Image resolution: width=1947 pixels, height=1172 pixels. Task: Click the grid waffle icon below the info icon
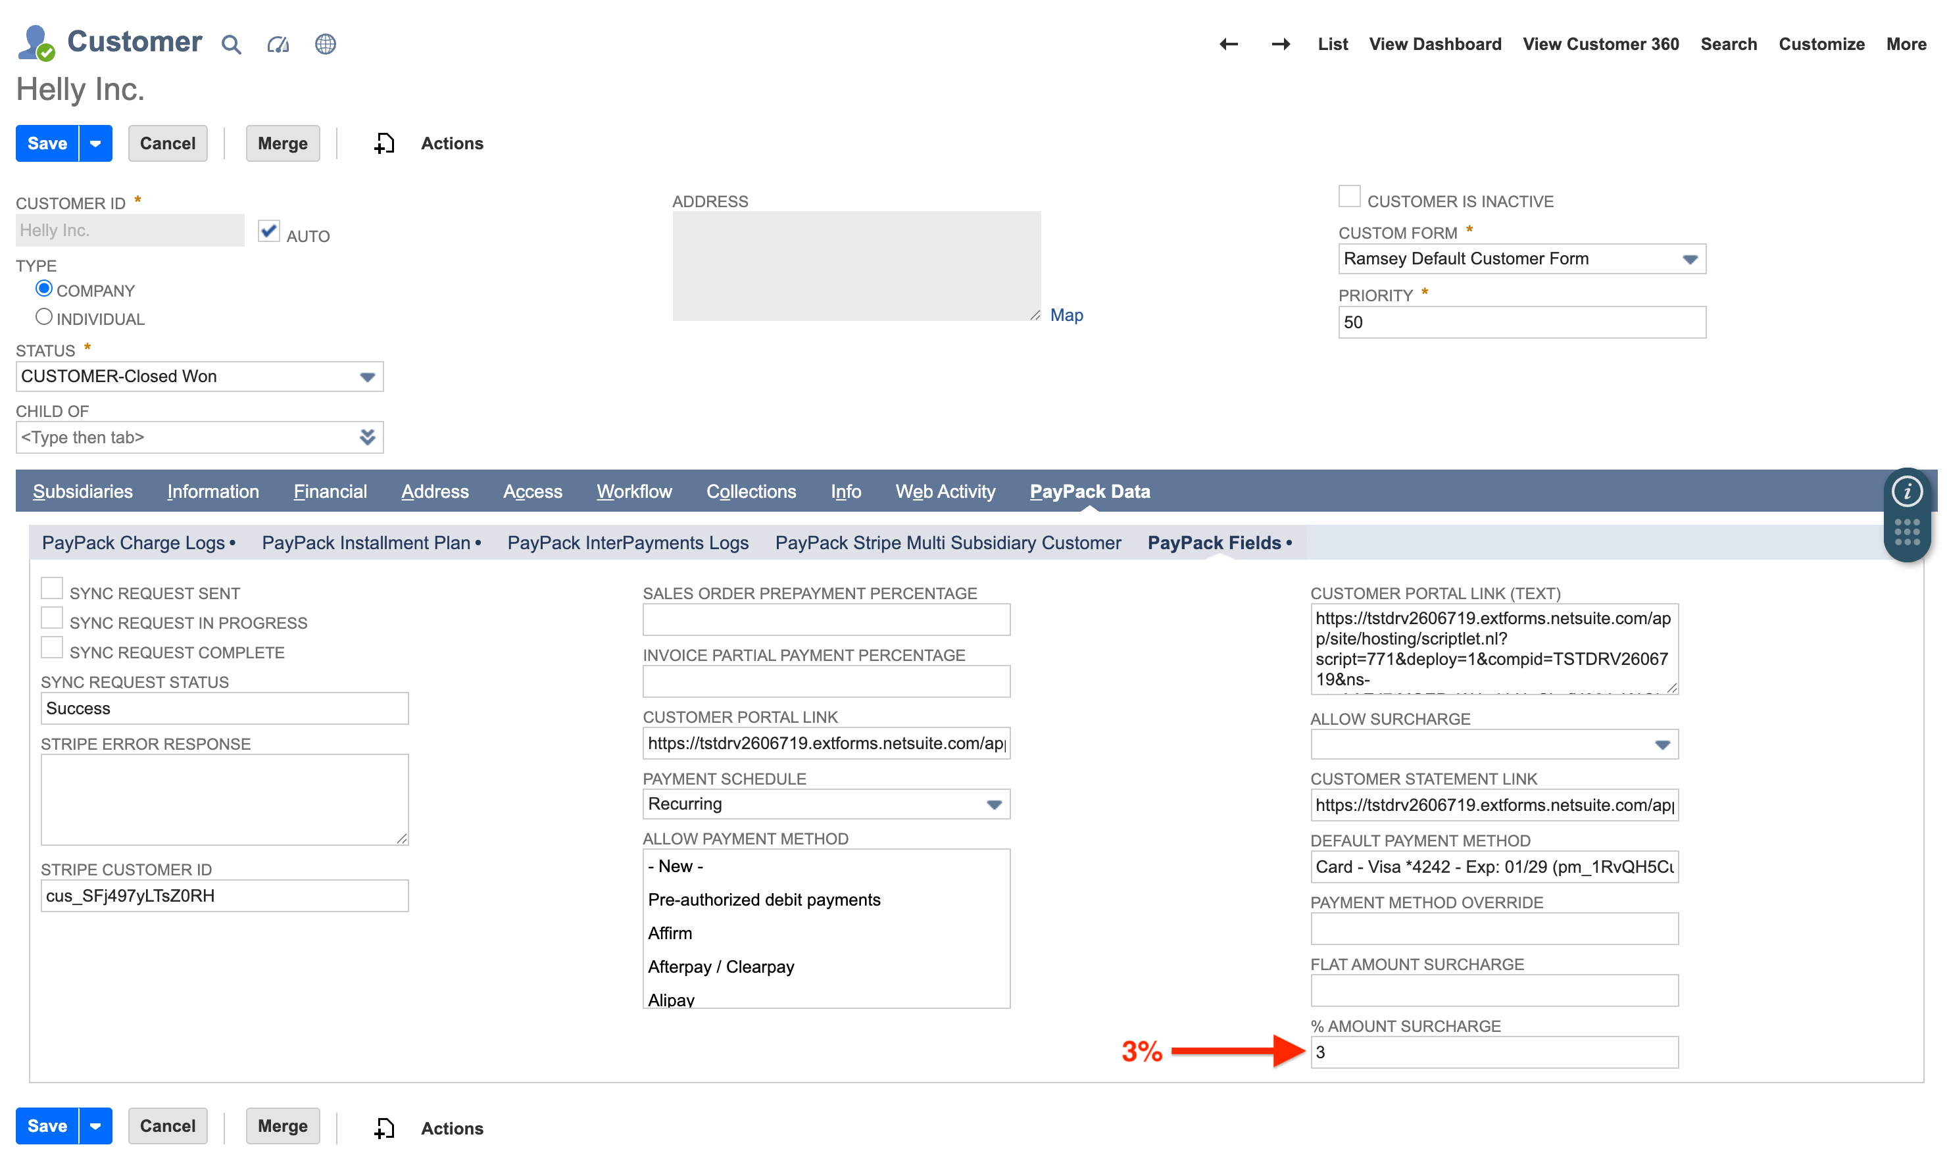[1908, 531]
